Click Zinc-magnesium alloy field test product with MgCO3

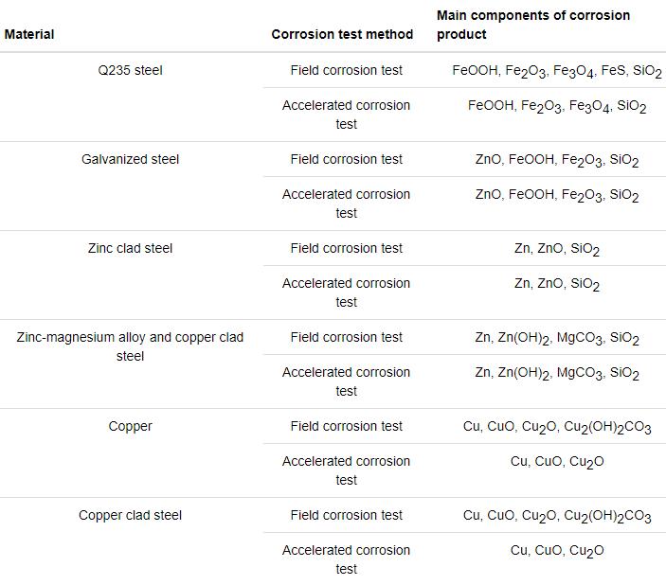pos(556,338)
